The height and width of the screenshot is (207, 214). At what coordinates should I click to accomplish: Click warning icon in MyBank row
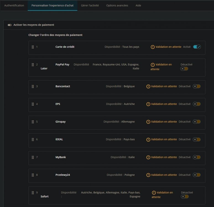[148, 157]
